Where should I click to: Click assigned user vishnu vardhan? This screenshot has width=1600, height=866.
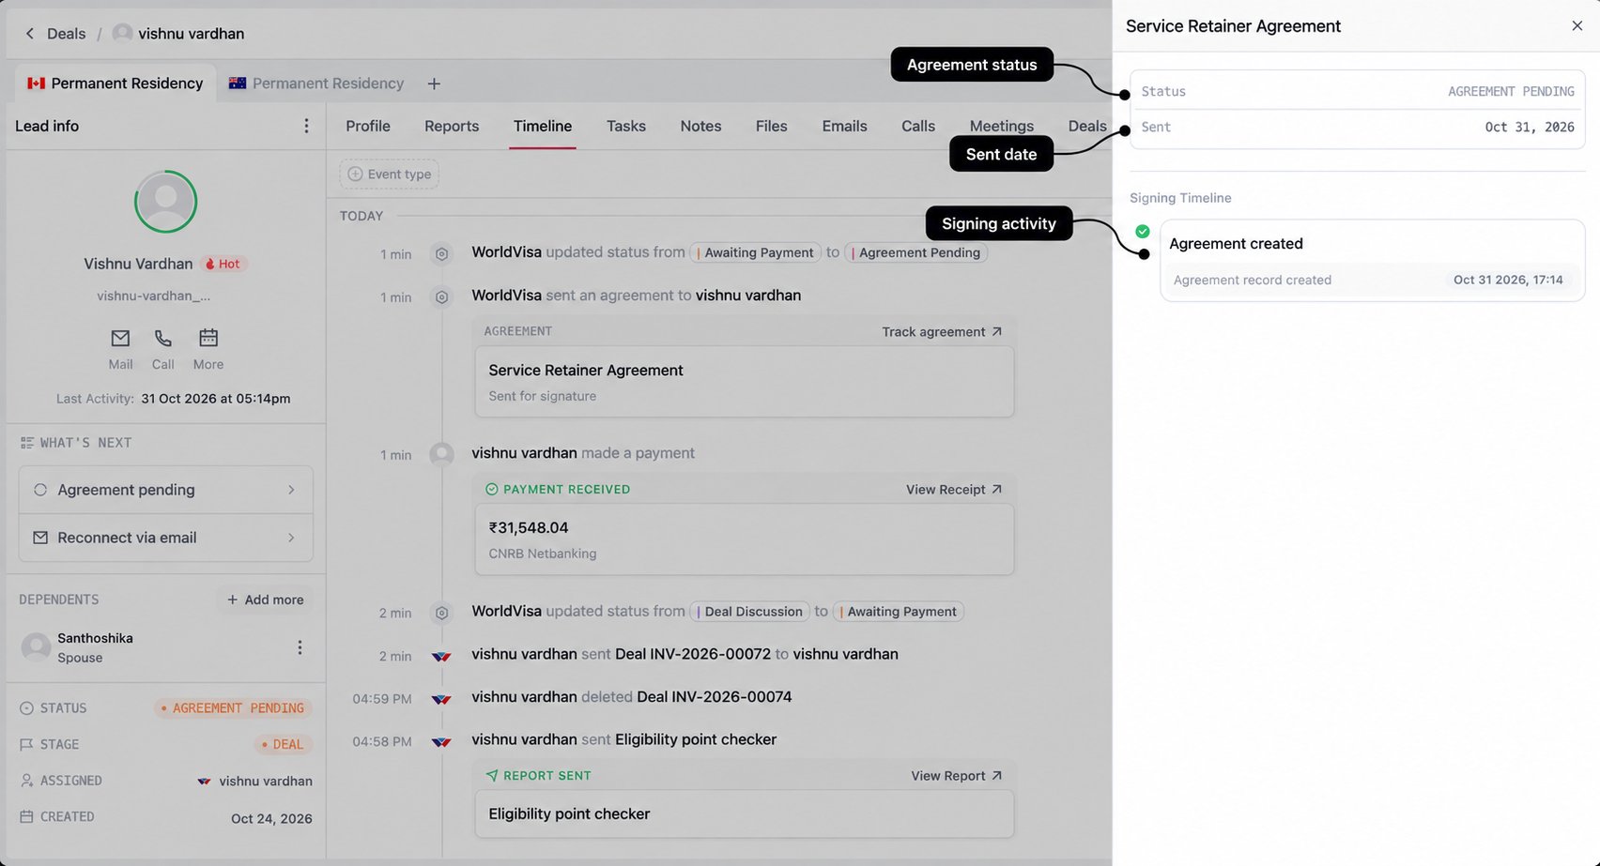254,781
